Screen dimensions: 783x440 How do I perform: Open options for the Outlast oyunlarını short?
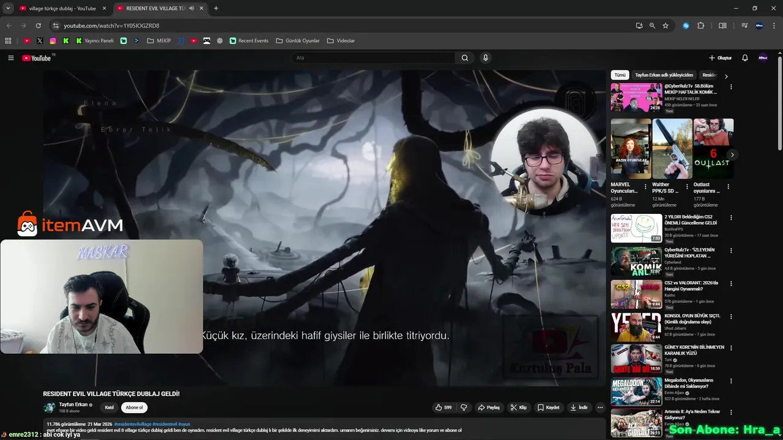(x=728, y=186)
